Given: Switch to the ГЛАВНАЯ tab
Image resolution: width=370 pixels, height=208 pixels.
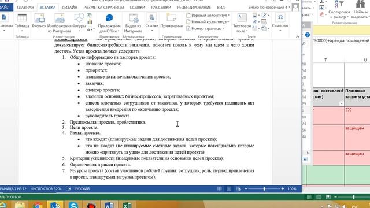Looking at the screenshot, I should 25,8.
